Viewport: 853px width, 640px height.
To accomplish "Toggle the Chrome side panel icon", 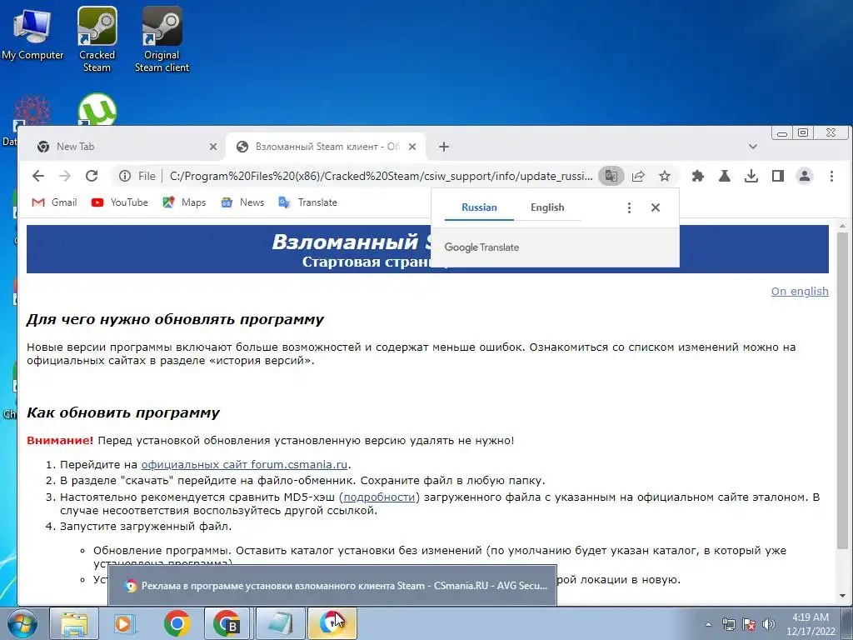I will coord(777,176).
